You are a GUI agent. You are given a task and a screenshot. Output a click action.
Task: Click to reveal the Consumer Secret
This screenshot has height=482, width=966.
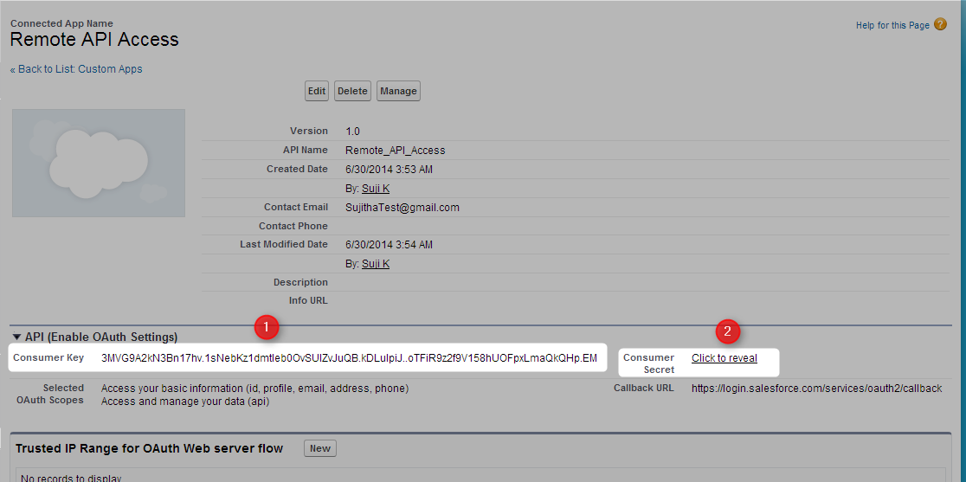(x=724, y=357)
